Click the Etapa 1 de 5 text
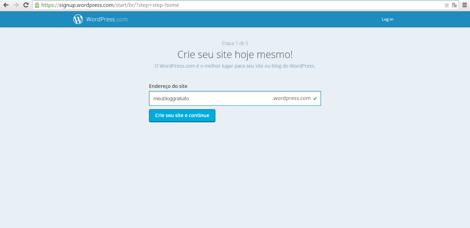Screen dimensions: 470x228 (235, 43)
